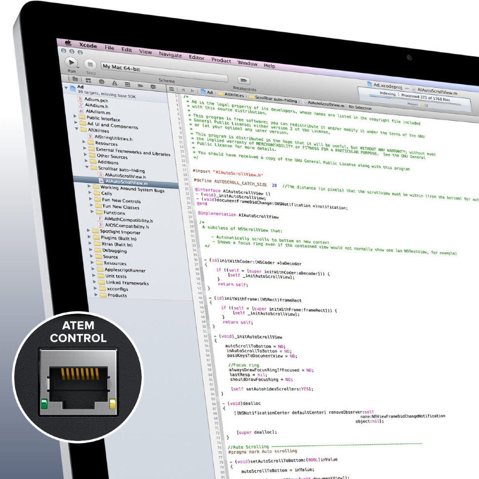Toggle the Breakpoints button
The width and height of the screenshot is (479, 479).
pyautogui.click(x=243, y=80)
